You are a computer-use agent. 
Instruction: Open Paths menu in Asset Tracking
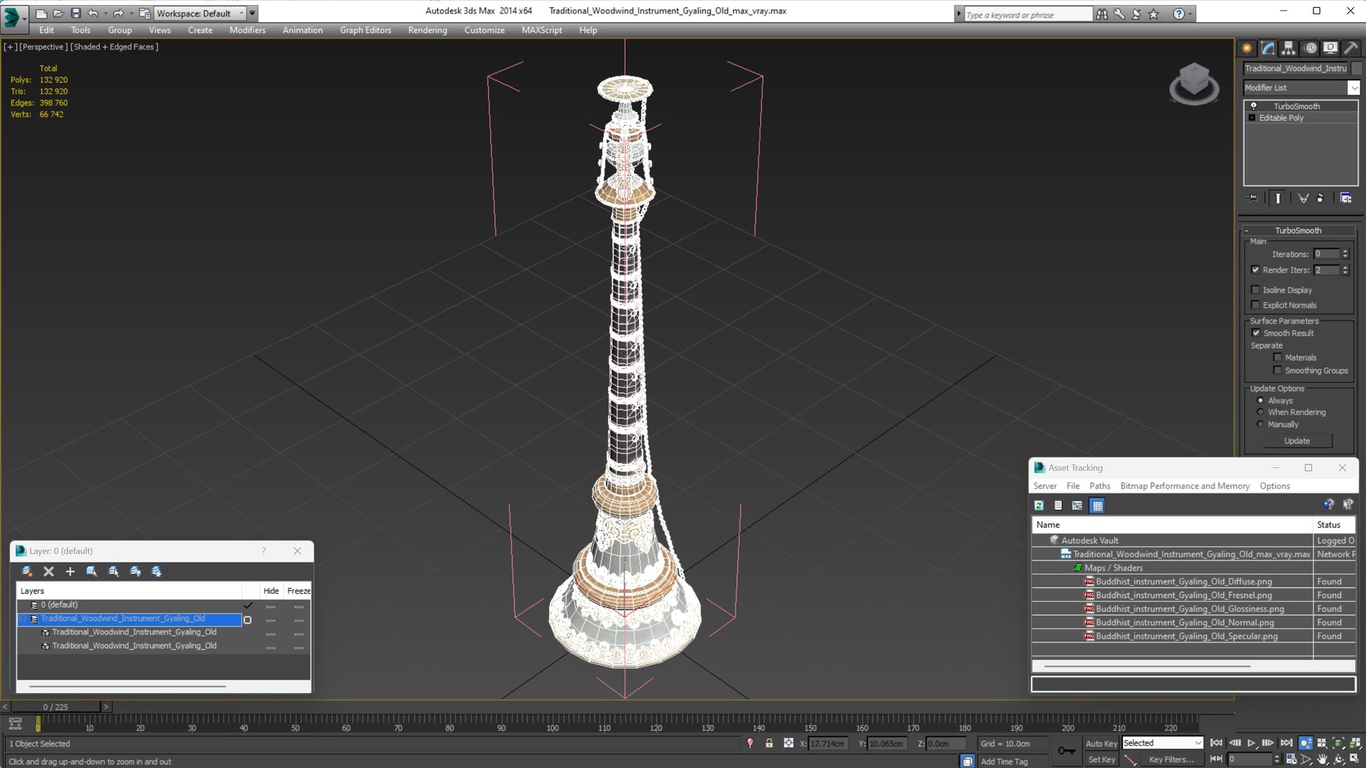(x=1099, y=486)
